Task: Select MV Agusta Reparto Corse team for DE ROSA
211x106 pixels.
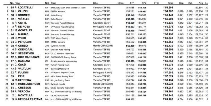Action: 62,27
